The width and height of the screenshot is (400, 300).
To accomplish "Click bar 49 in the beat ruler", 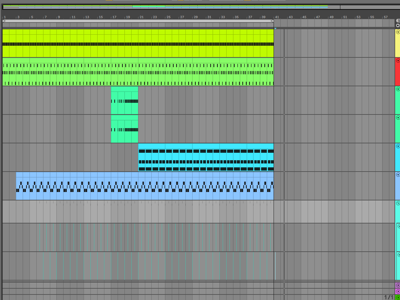I will [x=331, y=17].
